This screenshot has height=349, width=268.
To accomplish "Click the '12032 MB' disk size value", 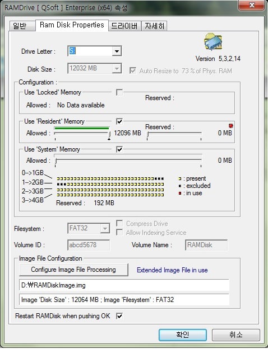I will point(83,68).
